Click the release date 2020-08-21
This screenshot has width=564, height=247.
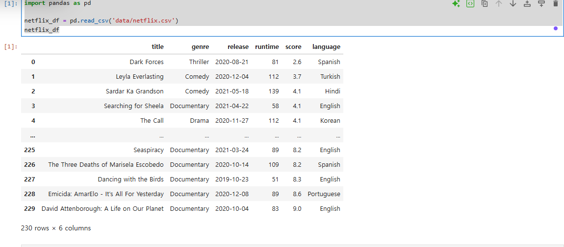click(232, 62)
